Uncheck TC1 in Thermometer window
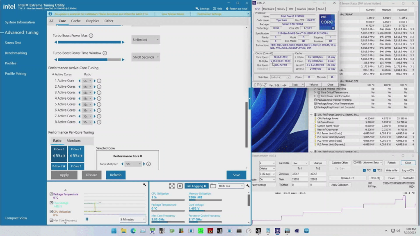 pyautogui.click(x=364, y=170)
